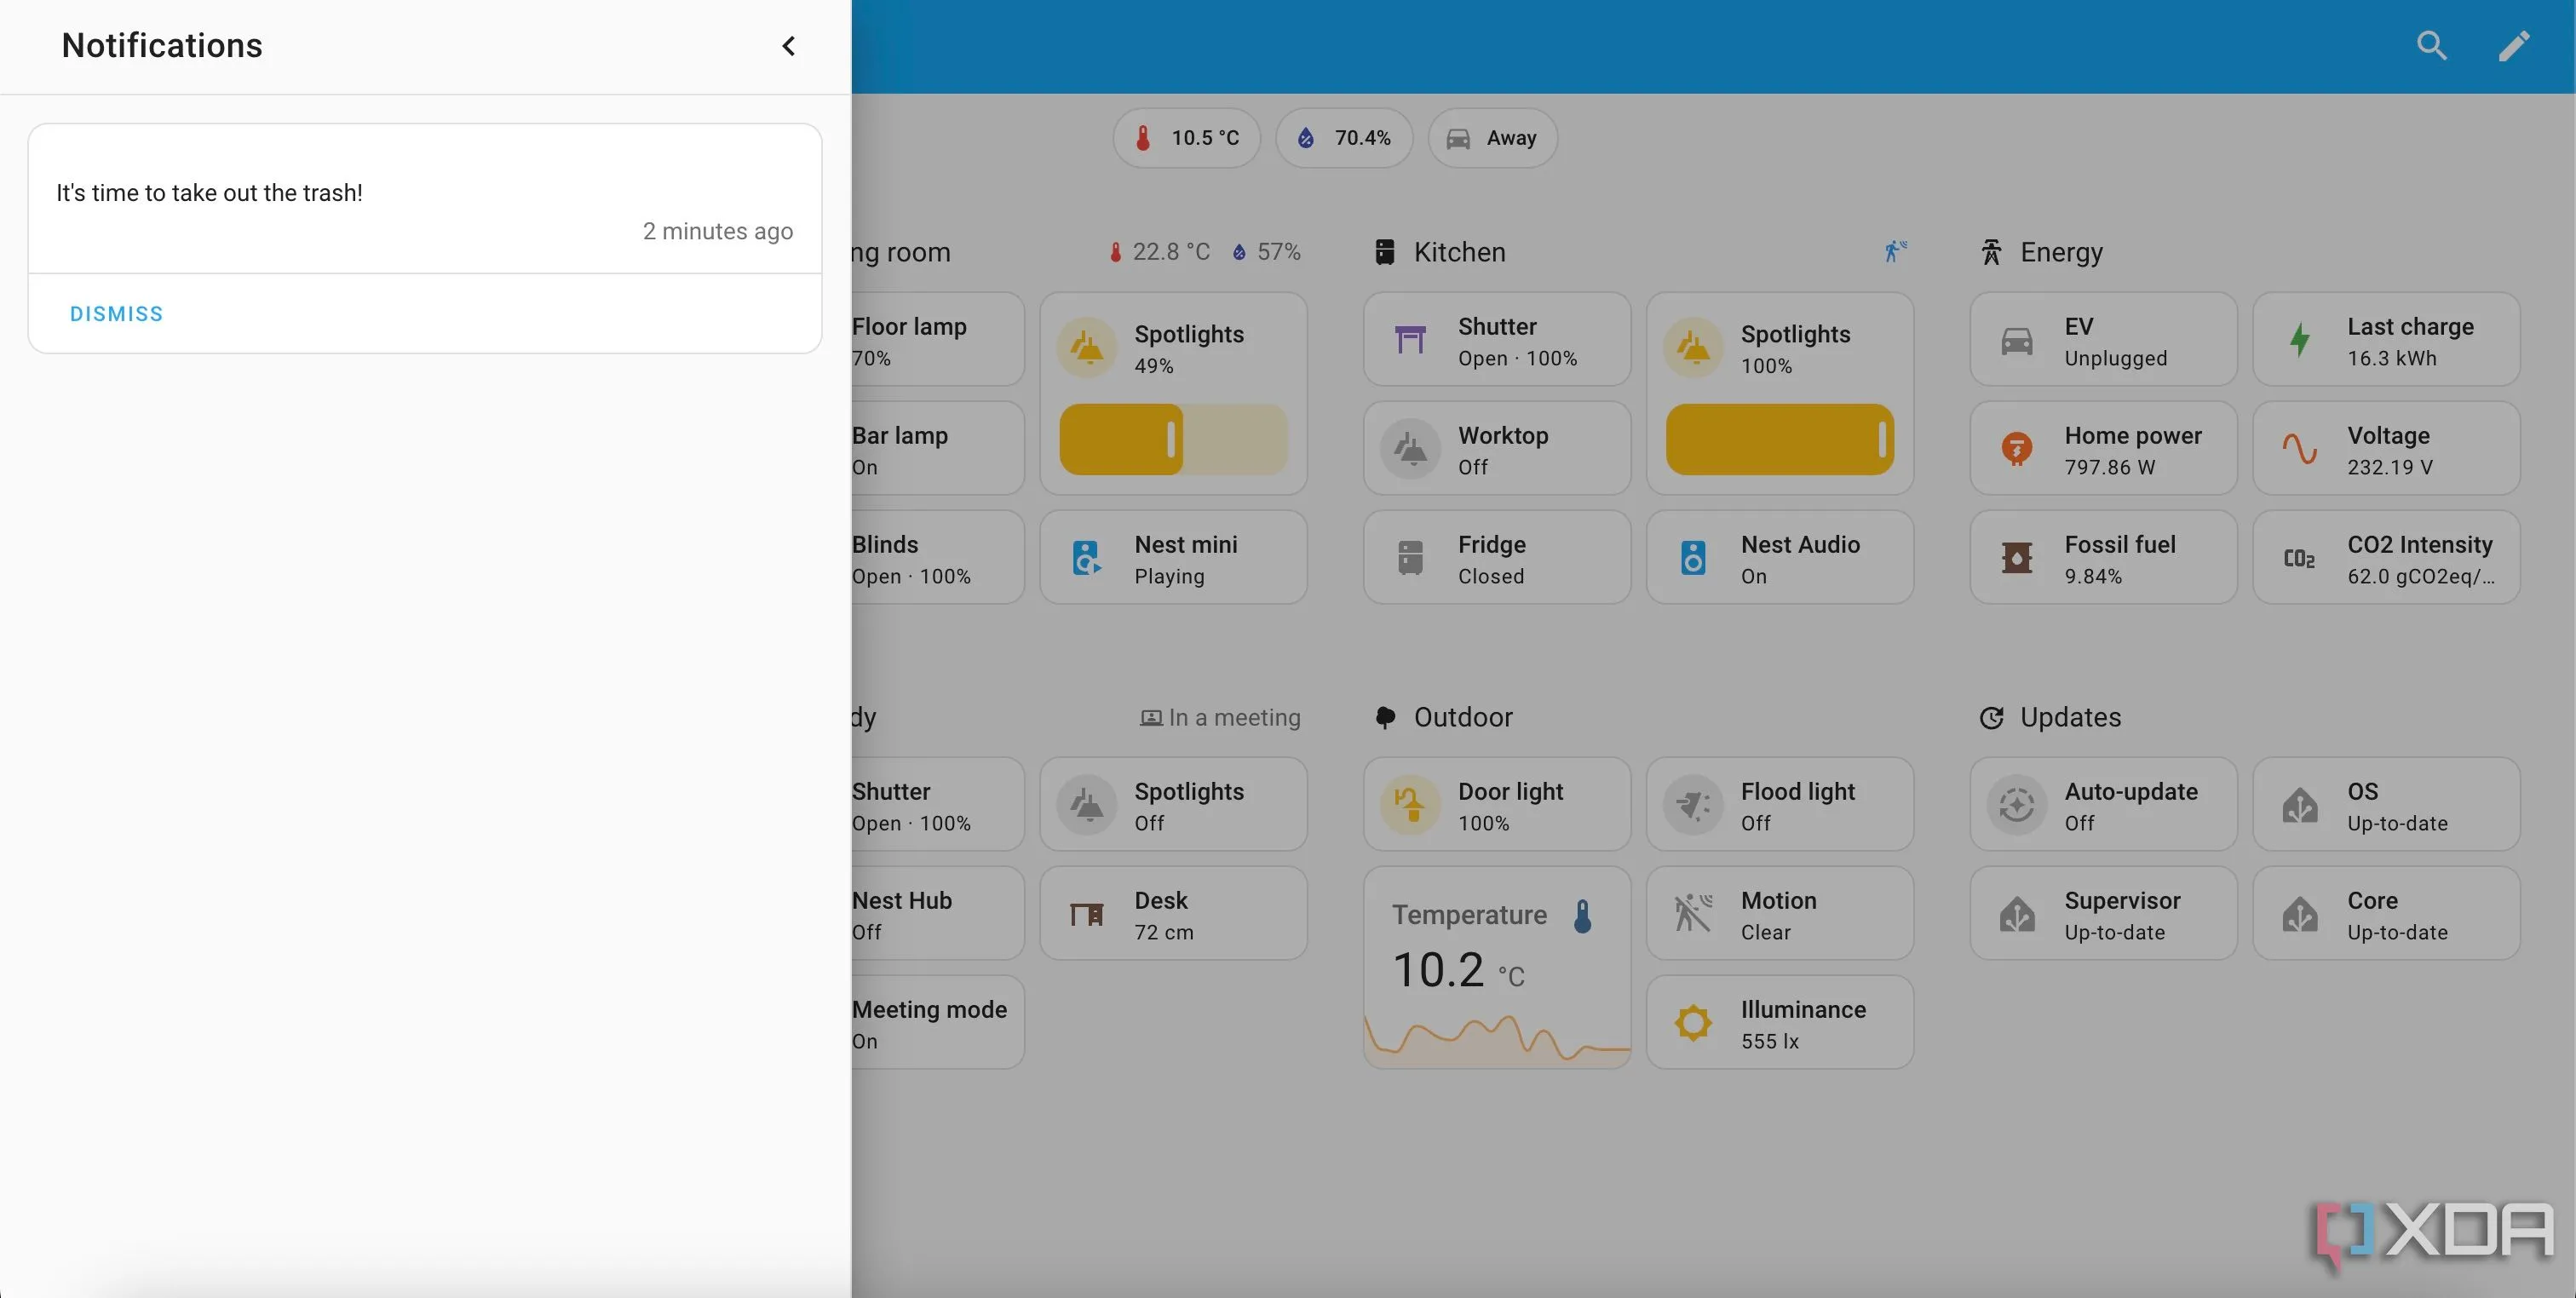Click the edit dashboard pencil icon
The width and height of the screenshot is (2576, 1298).
(2513, 46)
